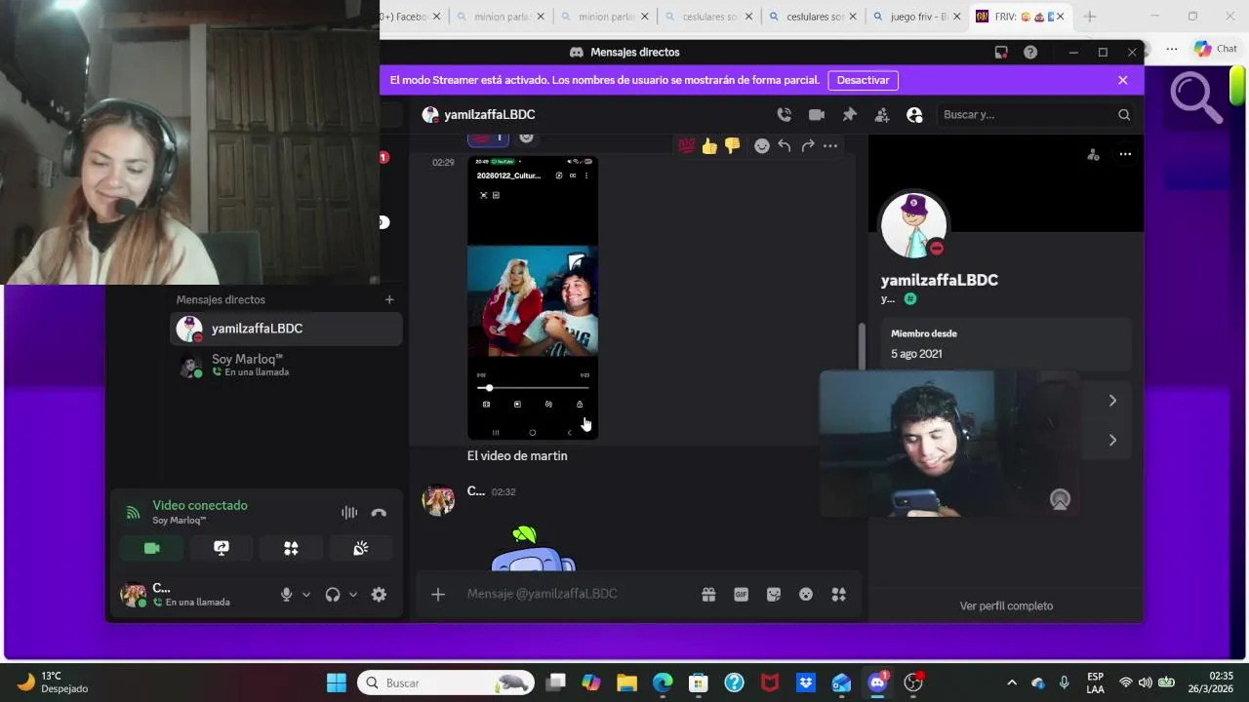The image size is (1249, 702).
Task: Open Microsoft Store from taskbar
Action: coord(698,682)
